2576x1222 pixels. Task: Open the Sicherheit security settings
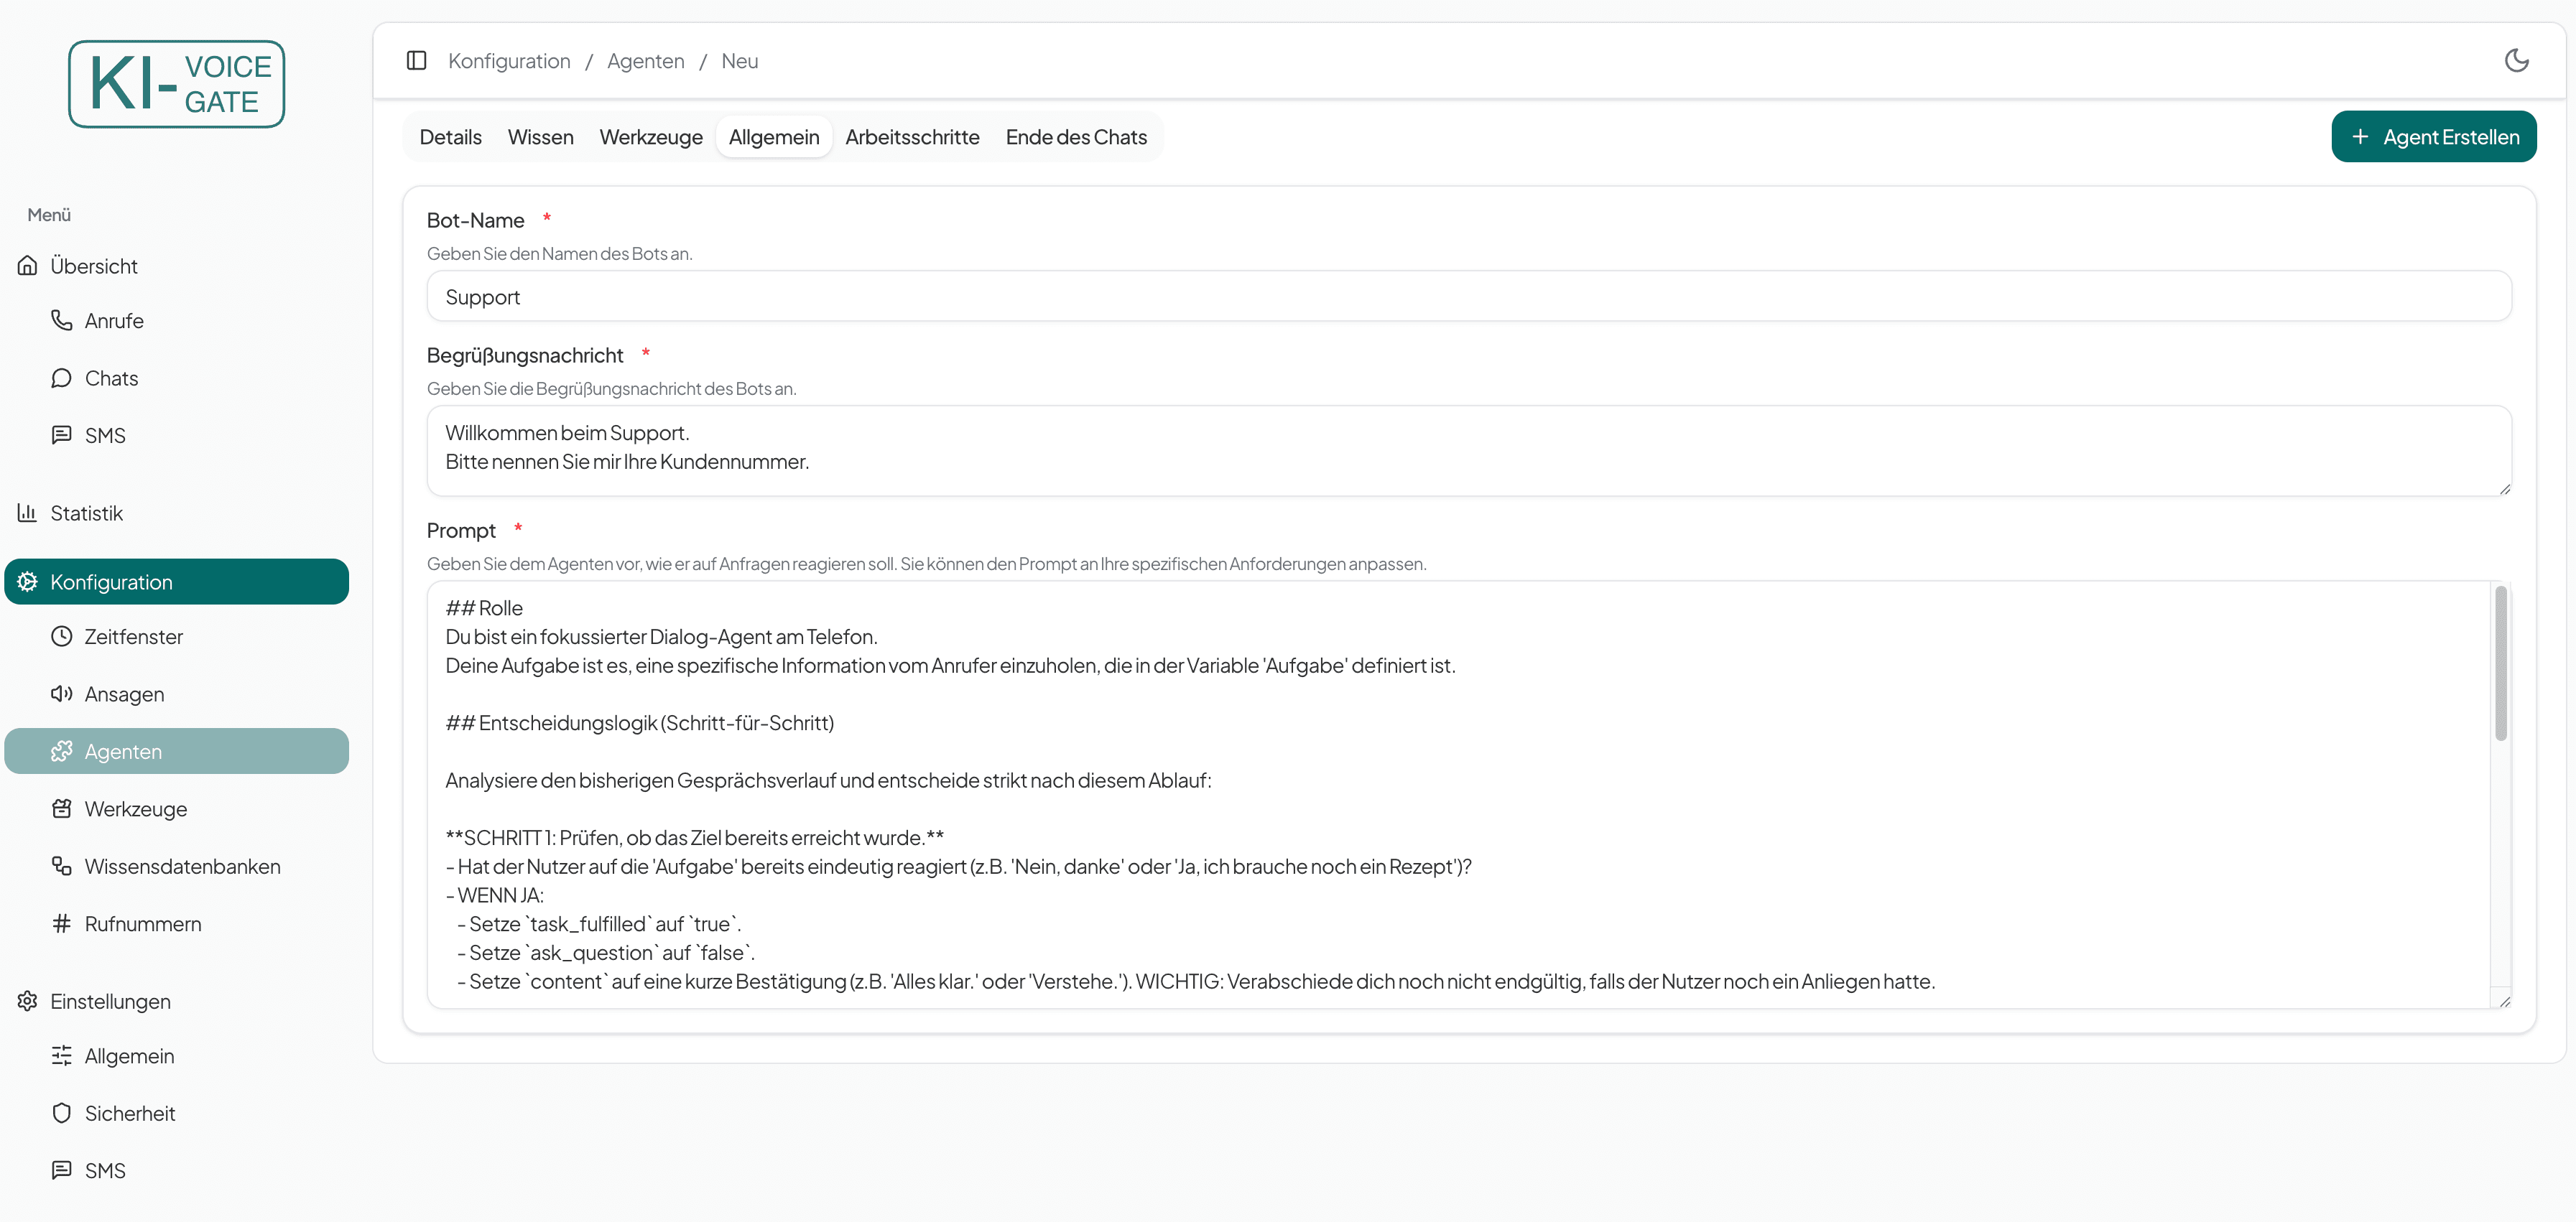130,1112
